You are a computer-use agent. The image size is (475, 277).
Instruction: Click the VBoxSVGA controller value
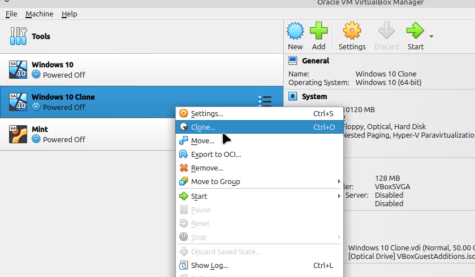pyautogui.click(x=392, y=186)
